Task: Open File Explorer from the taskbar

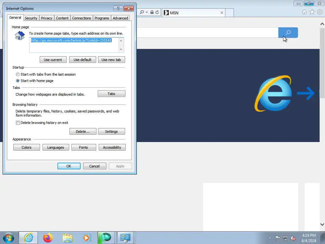Action: (x=68, y=238)
